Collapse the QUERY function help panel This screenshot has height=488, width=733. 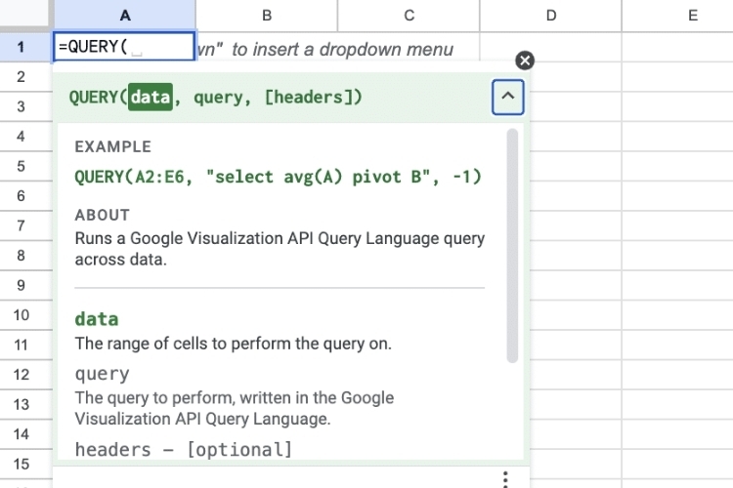tap(507, 97)
